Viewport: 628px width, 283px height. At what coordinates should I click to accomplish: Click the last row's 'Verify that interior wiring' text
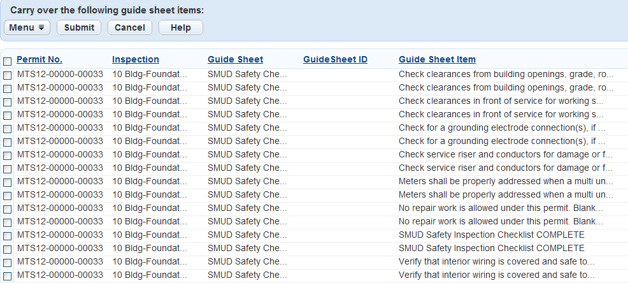(496, 275)
